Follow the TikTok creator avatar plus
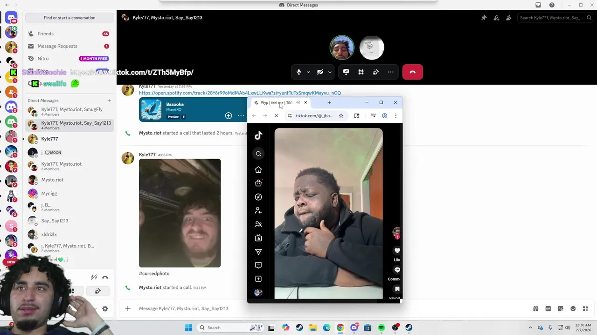 tap(397, 236)
